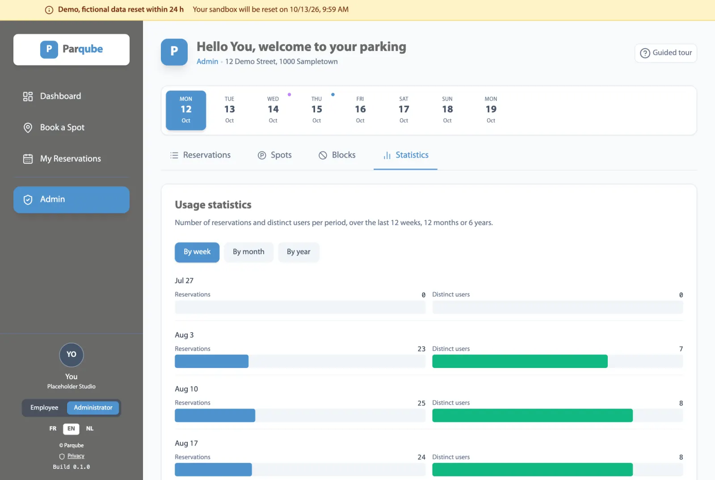The width and height of the screenshot is (715, 480).
Task: Show statistics By year
Action: coord(299,252)
